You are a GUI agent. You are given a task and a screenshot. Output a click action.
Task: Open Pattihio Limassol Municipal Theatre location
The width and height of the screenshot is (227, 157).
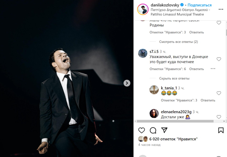180,12
